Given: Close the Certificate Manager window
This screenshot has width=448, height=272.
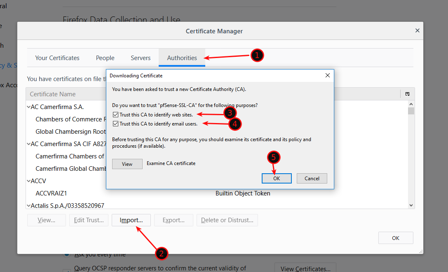Looking at the screenshot, I should 417,31.
